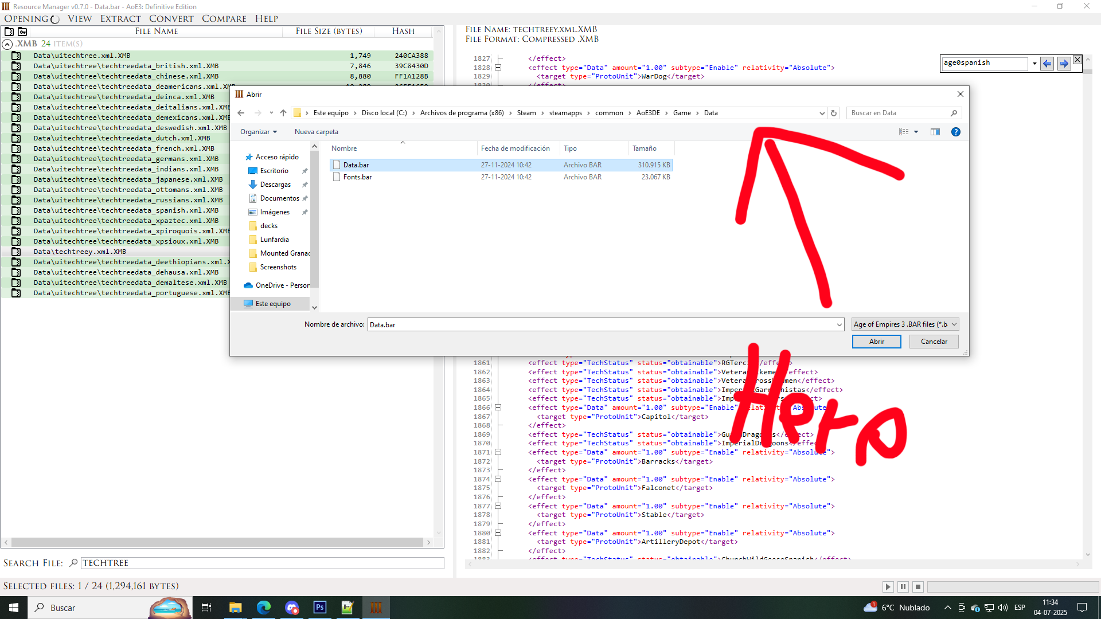The height and width of the screenshot is (619, 1101).
Task: Click the Cancelar button in the dialog
Action: click(934, 341)
